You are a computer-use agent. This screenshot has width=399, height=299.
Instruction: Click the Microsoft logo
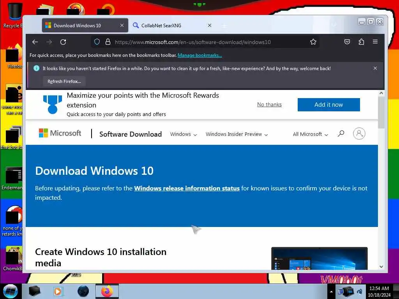tap(60, 133)
